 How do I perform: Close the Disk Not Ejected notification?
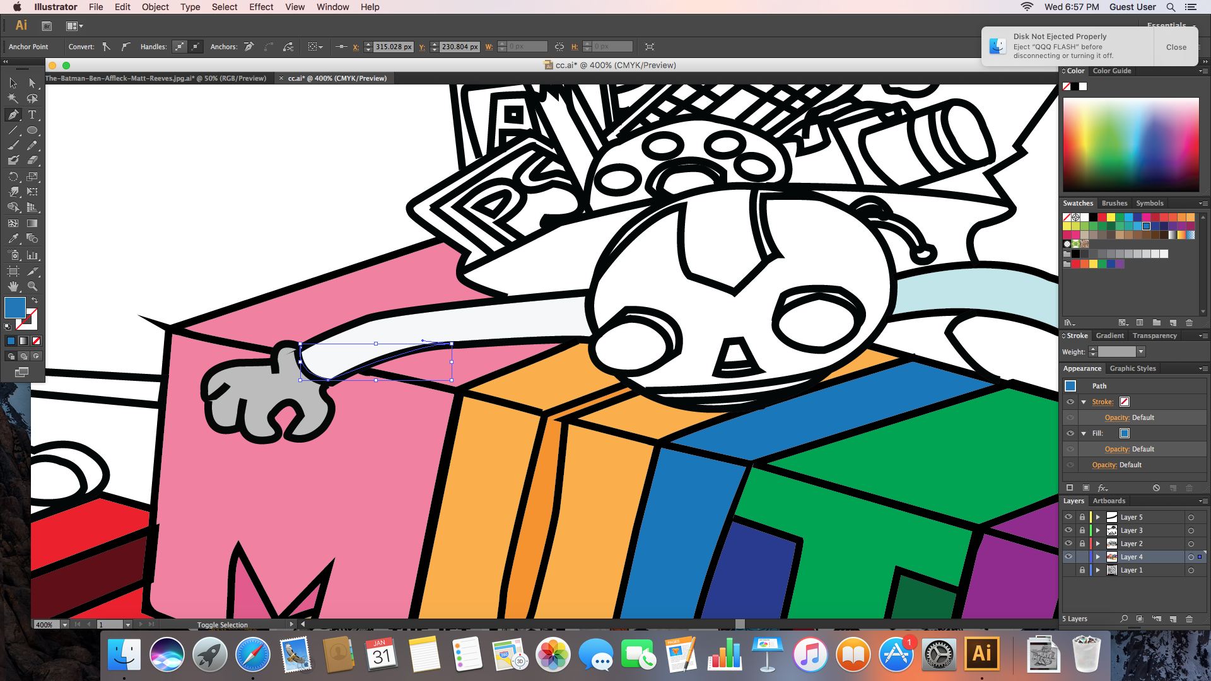(x=1176, y=47)
